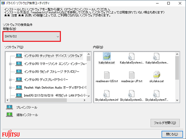
Task: Click the contents pane vertical scrollbar thumb
Action: click(177, 68)
